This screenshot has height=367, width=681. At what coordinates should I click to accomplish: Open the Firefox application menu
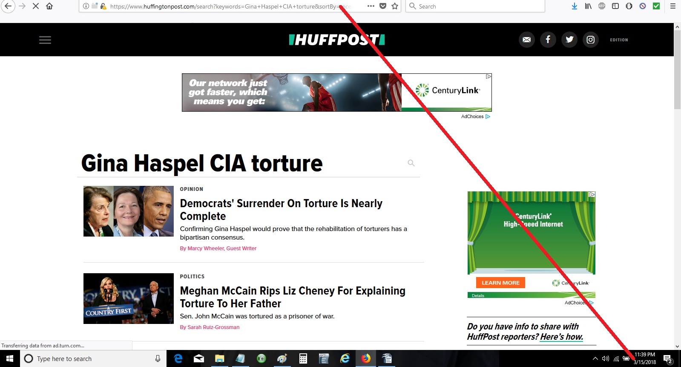coord(673,6)
